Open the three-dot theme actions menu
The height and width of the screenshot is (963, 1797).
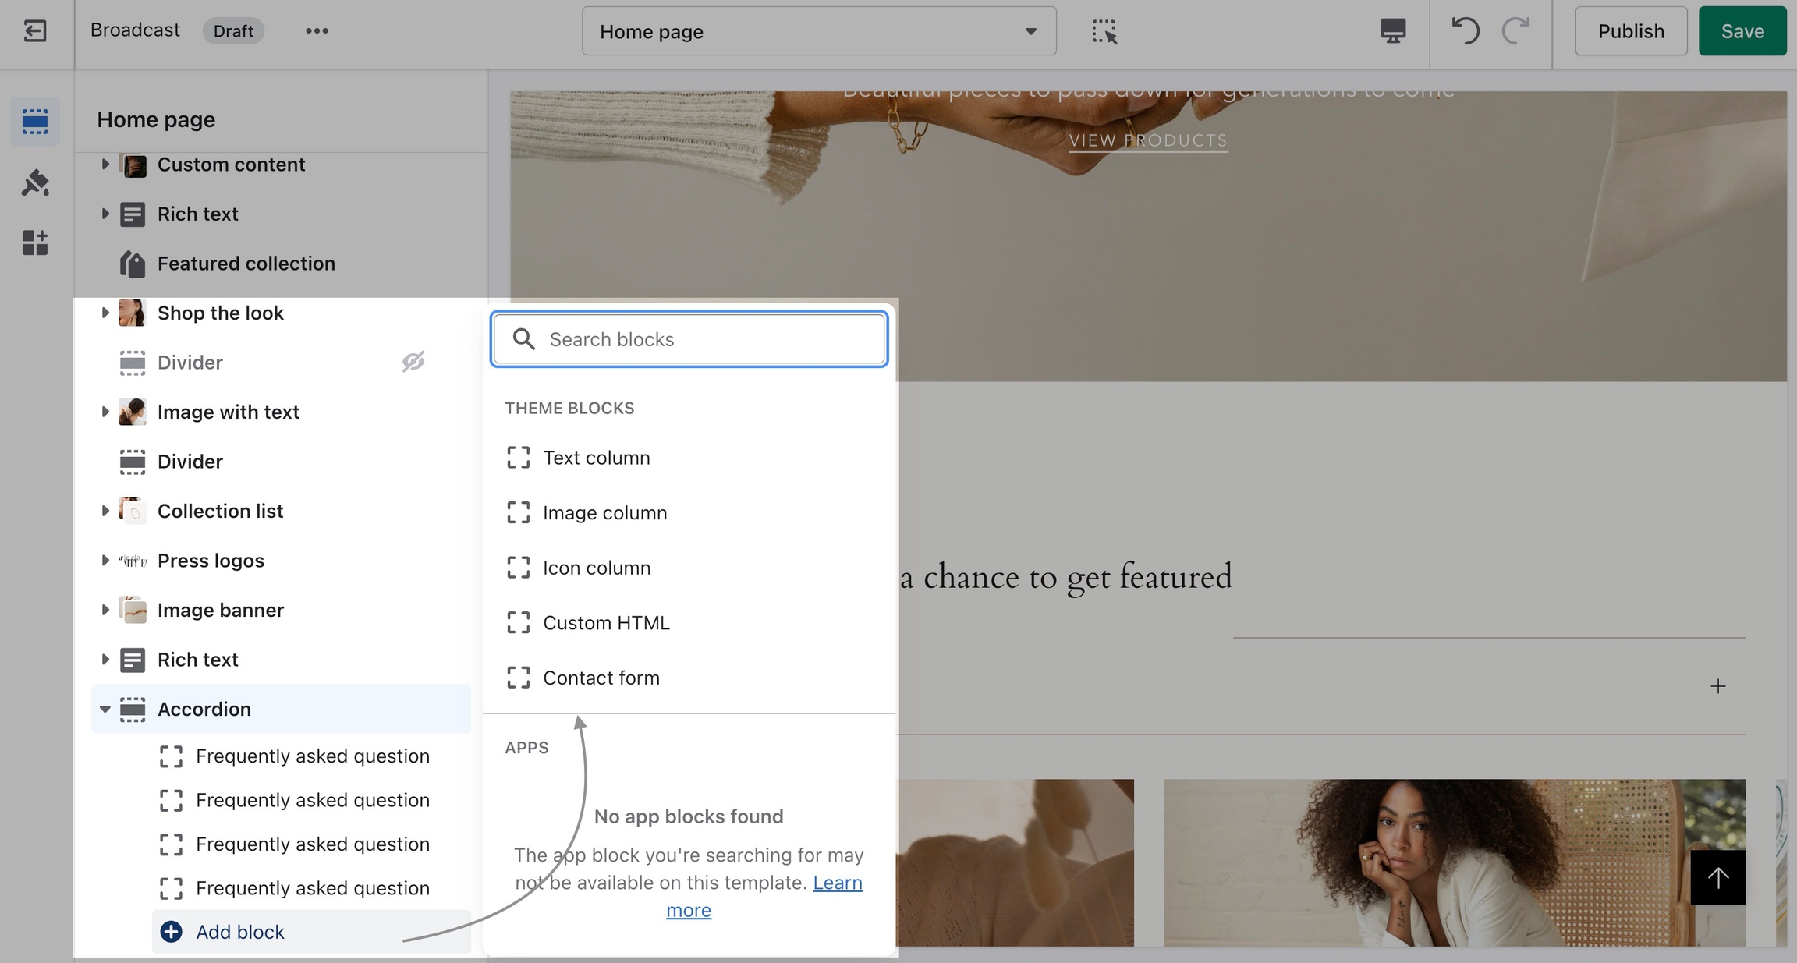point(317,31)
